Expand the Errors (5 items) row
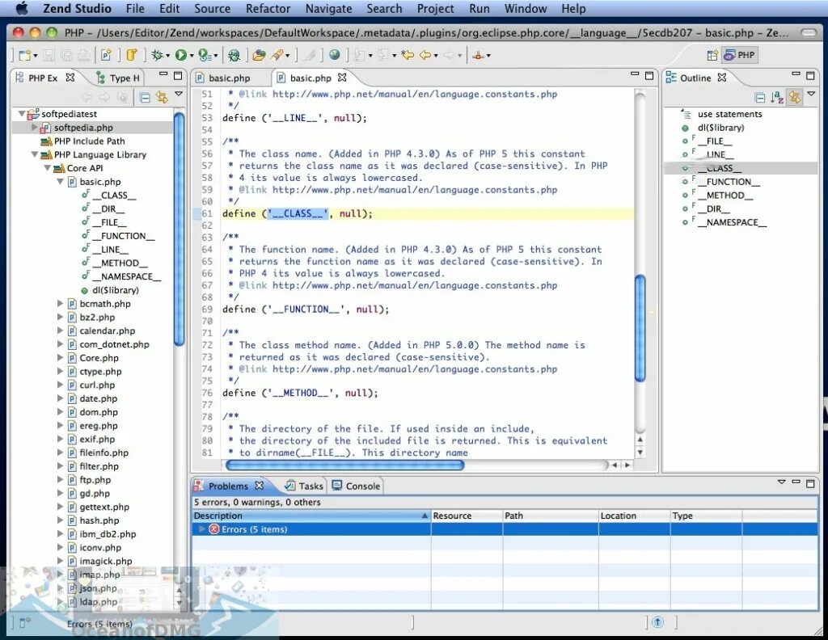Viewport: 828px width, 640px height. 201,528
